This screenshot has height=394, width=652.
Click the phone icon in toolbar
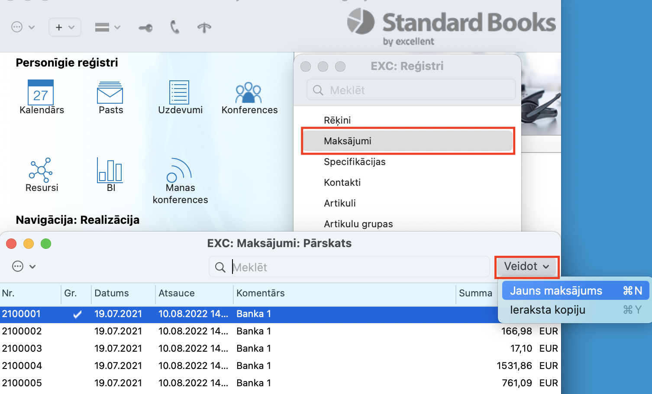tap(174, 28)
